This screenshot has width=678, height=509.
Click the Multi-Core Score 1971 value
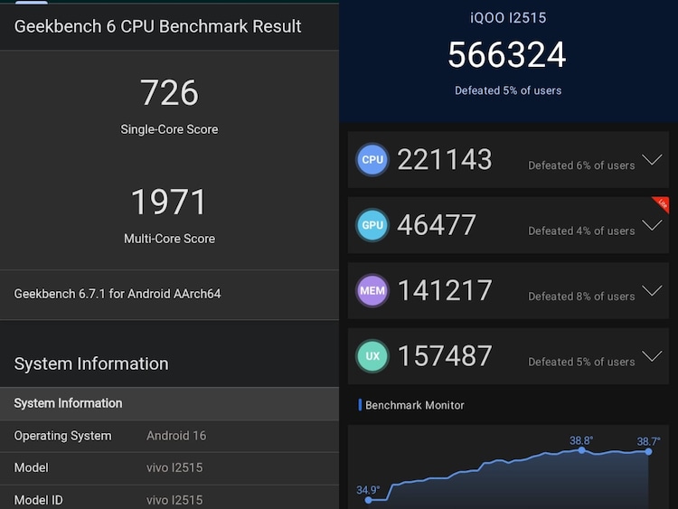point(170,202)
